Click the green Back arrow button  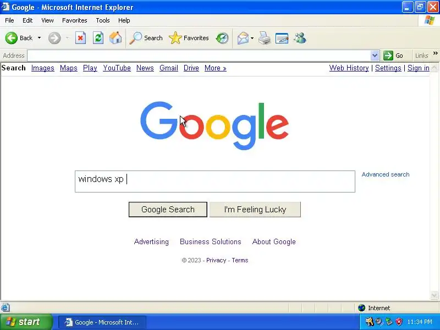[12, 38]
